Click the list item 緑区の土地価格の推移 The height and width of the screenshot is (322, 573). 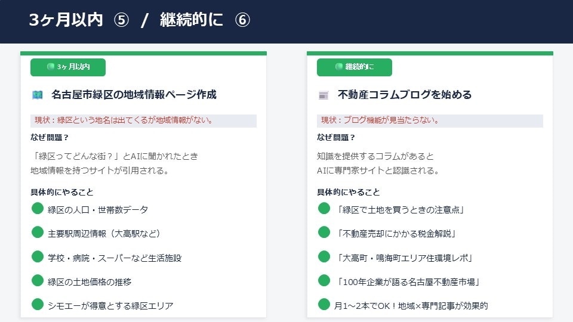click(x=90, y=282)
